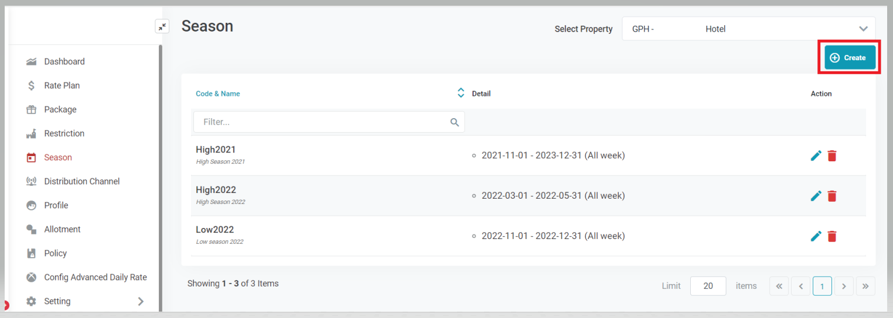Open the Dashboard menu item
The height and width of the screenshot is (318, 893).
64,61
